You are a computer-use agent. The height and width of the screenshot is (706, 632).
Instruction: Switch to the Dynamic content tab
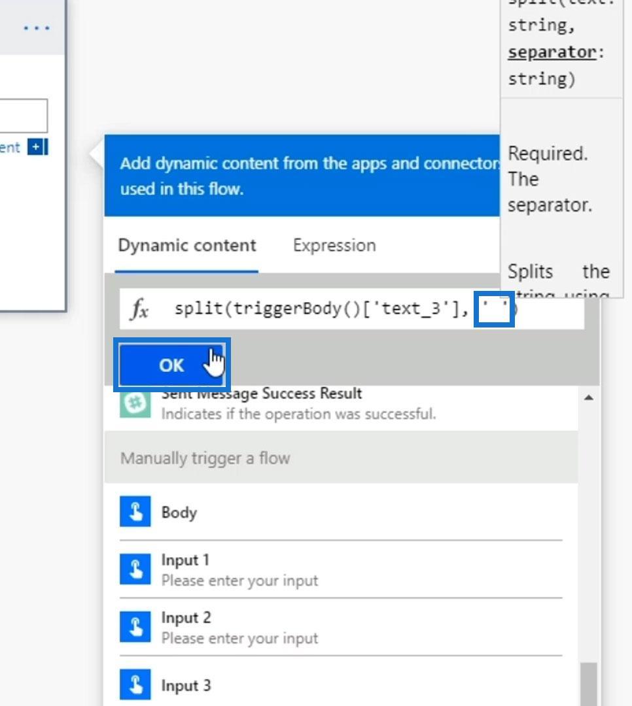click(x=187, y=246)
